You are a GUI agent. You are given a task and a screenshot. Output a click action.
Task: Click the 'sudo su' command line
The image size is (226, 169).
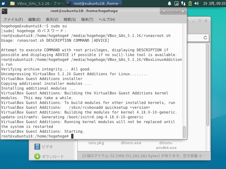[x=34, y=26]
